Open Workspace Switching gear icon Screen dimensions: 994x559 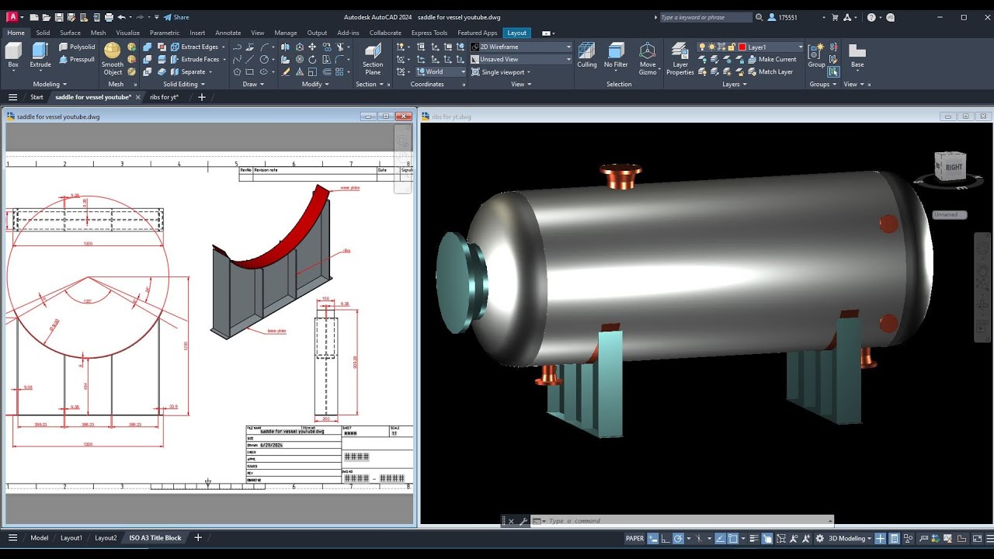[x=820, y=538]
